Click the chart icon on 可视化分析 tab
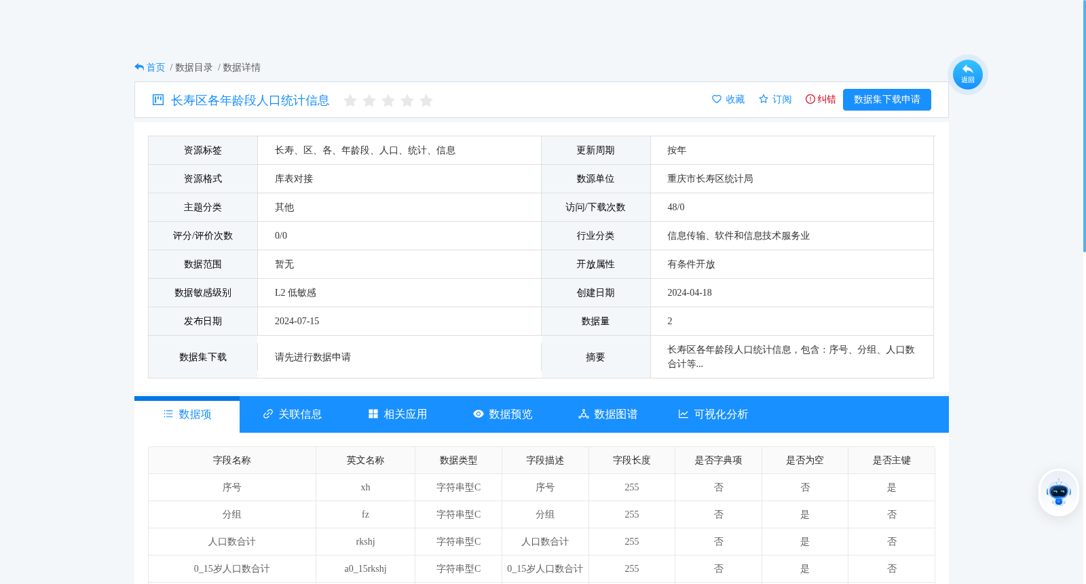1086x584 pixels. pos(684,414)
